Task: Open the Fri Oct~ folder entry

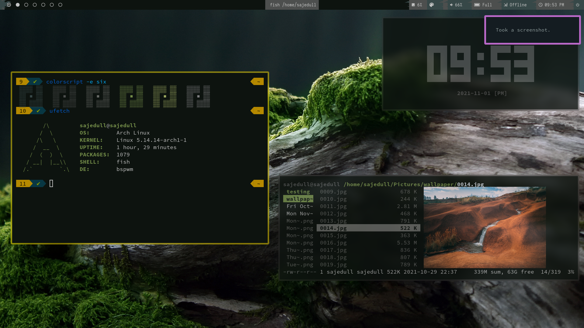Action: [299, 206]
